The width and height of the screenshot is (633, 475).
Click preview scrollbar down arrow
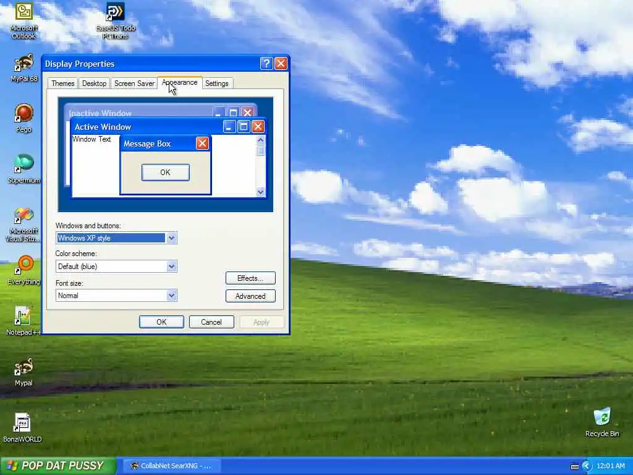point(260,192)
